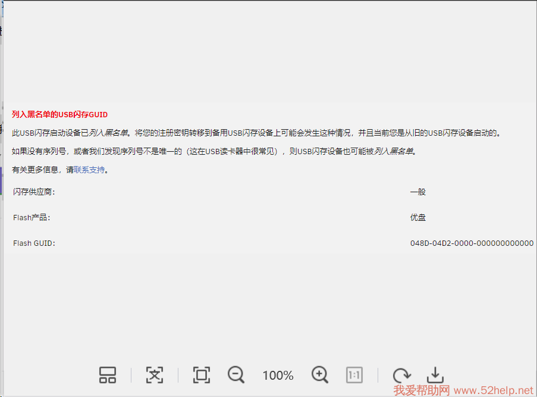Zoom out with the minus magnifier

pos(236,375)
